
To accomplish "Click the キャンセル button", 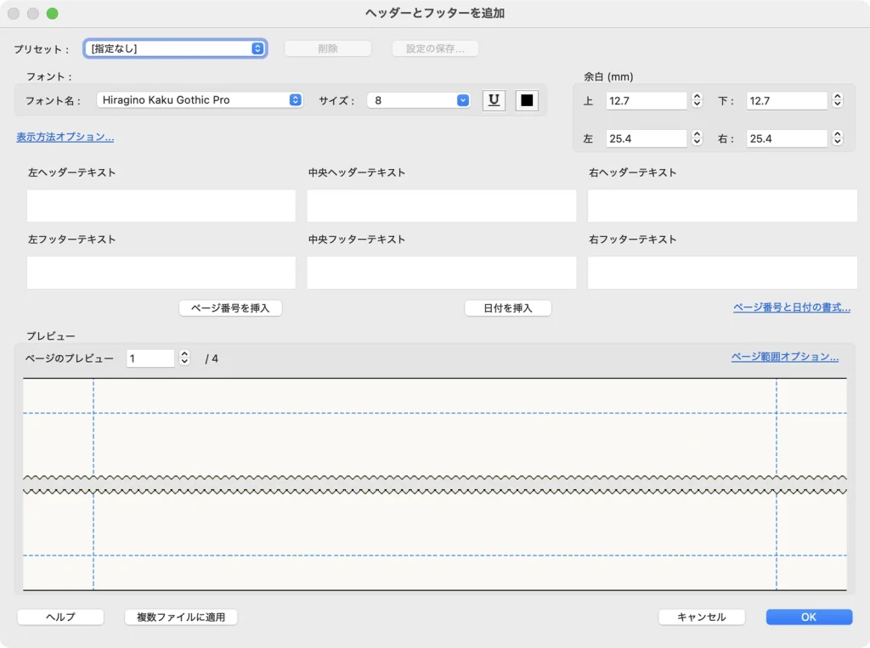I will (x=701, y=617).
